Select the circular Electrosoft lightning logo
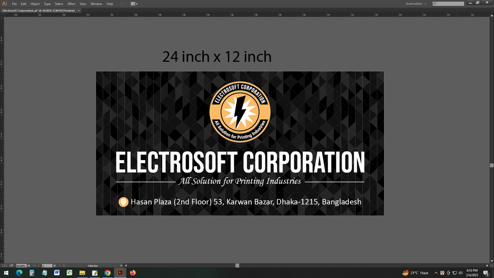Viewport: 494px width, 278px height. (240, 112)
